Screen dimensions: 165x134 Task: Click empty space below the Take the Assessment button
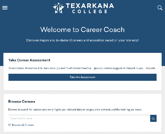click(82, 86)
